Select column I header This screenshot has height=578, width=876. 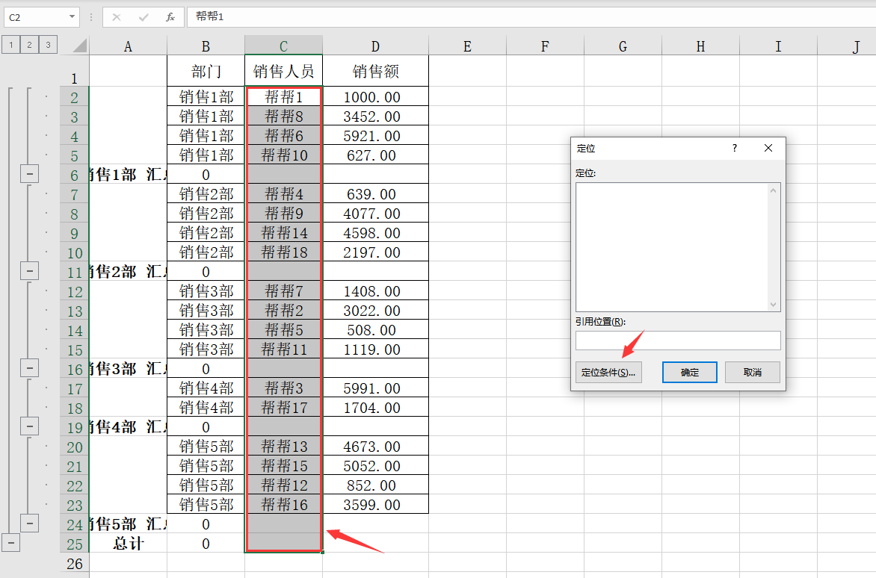[x=777, y=46]
